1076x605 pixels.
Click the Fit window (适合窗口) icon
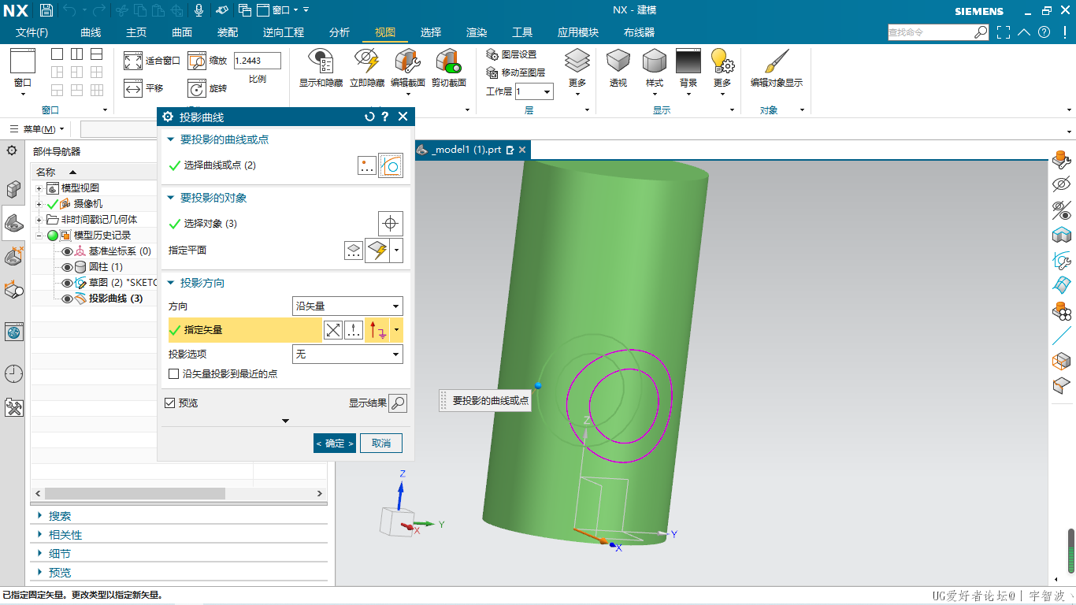tap(133, 61)
